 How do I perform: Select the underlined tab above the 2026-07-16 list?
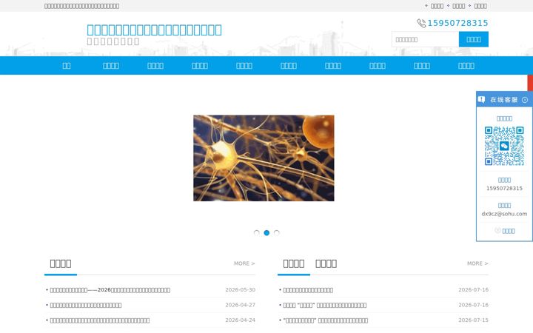click(x=294, y=263)
